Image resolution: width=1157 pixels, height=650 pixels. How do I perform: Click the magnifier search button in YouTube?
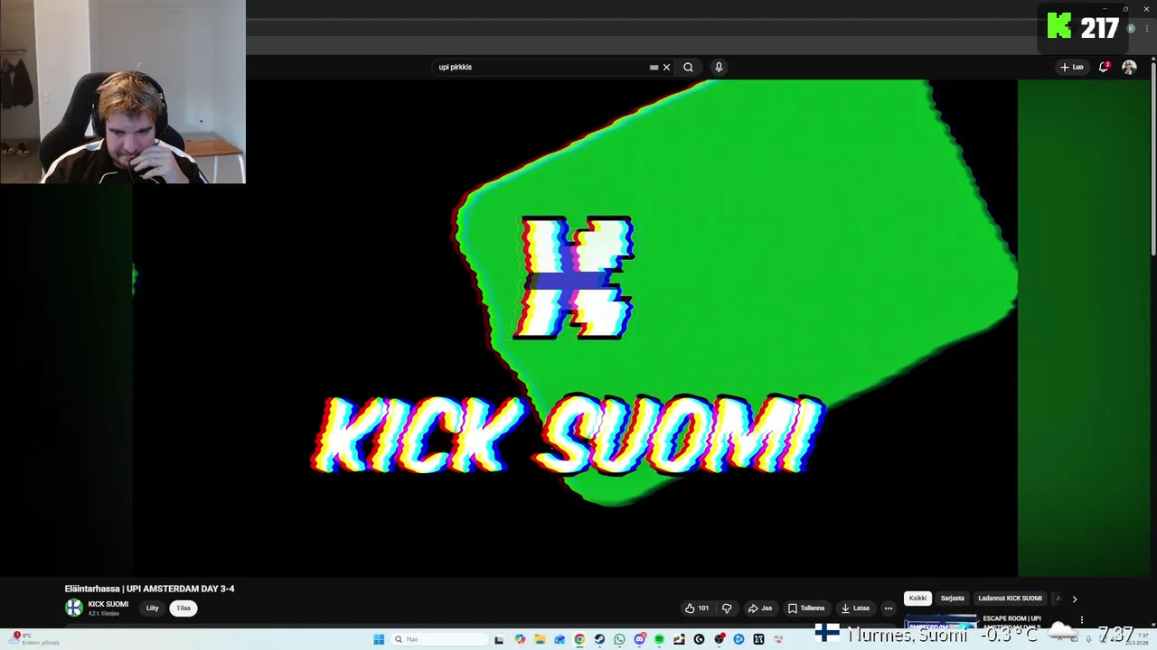pyautogui.click(x=688, y=67)
